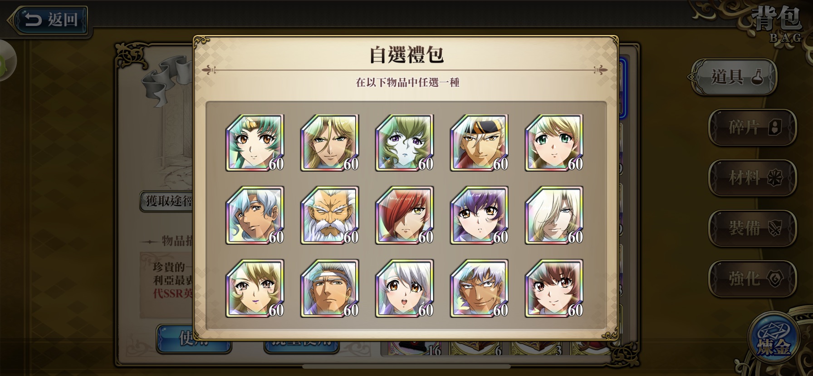Viewport: 813px width, 376px height.
Task: Pick the pale green curly-haired hero
Action: 405,143
